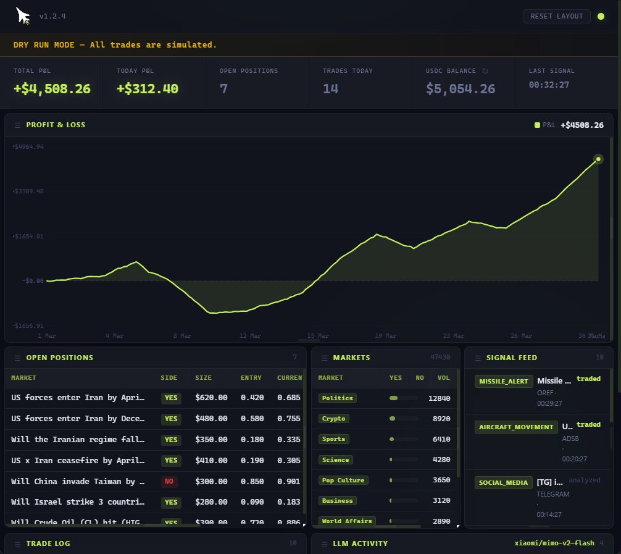Screen dimensions: 621x554
Task: Click the $5,054.26 USDC balance value
Action: point(461,89)
